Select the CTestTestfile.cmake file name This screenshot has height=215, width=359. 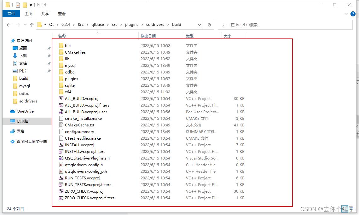click(x=83, y=138)
